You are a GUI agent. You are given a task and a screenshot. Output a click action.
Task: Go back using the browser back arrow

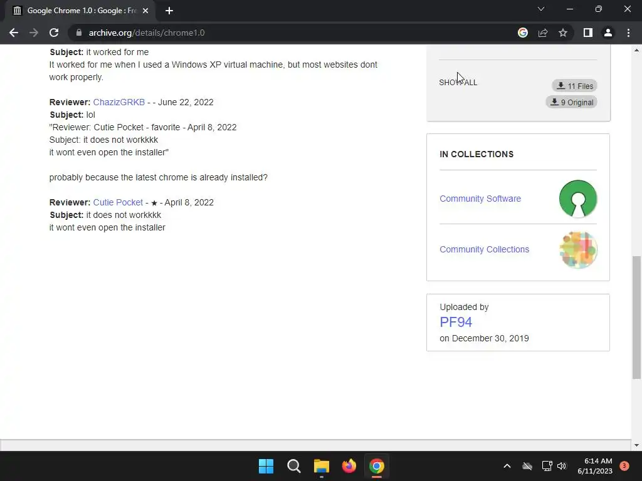coord(14,33)
